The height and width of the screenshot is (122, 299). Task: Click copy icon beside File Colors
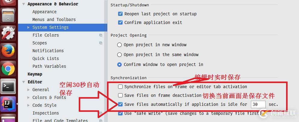click(x=101, y=35)
